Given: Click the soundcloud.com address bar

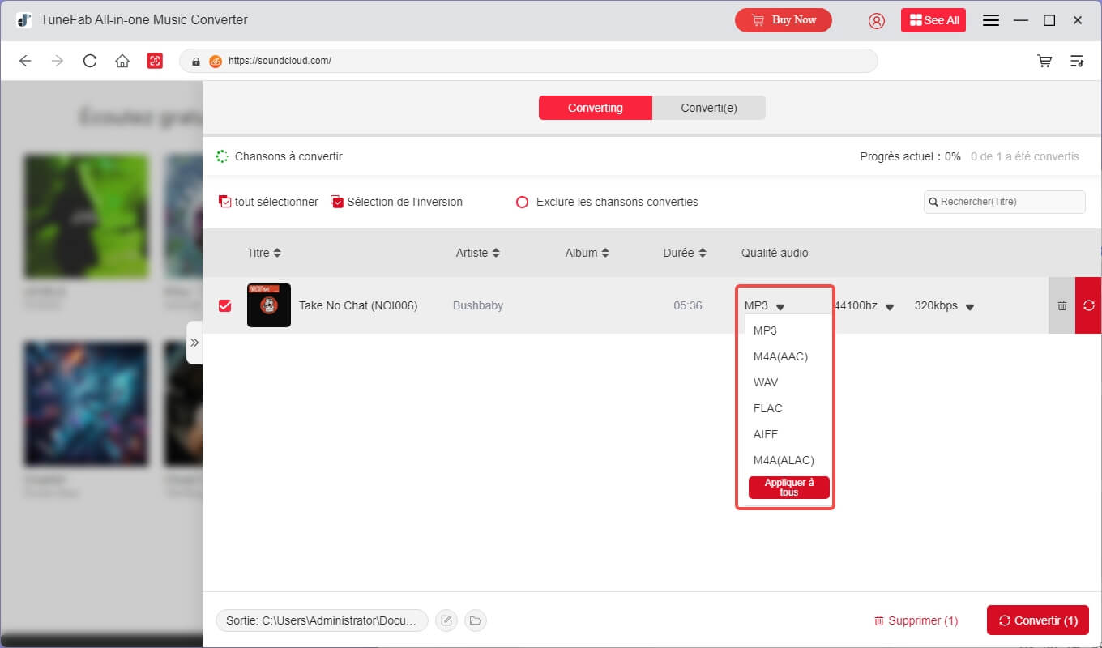Looking at the screenshot, I should pos(528,61).
